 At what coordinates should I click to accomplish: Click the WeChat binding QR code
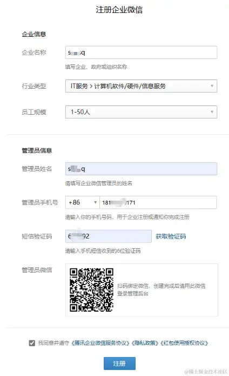coord(92,290)
